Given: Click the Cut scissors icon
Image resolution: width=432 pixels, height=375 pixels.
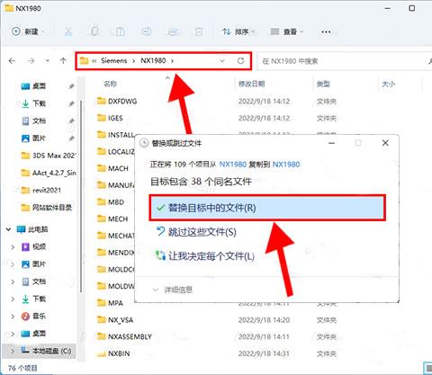Looking at the screenshot, I should click(68, 31).
